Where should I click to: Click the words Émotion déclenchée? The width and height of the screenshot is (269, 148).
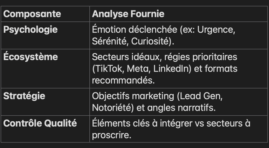click(135, 29)
